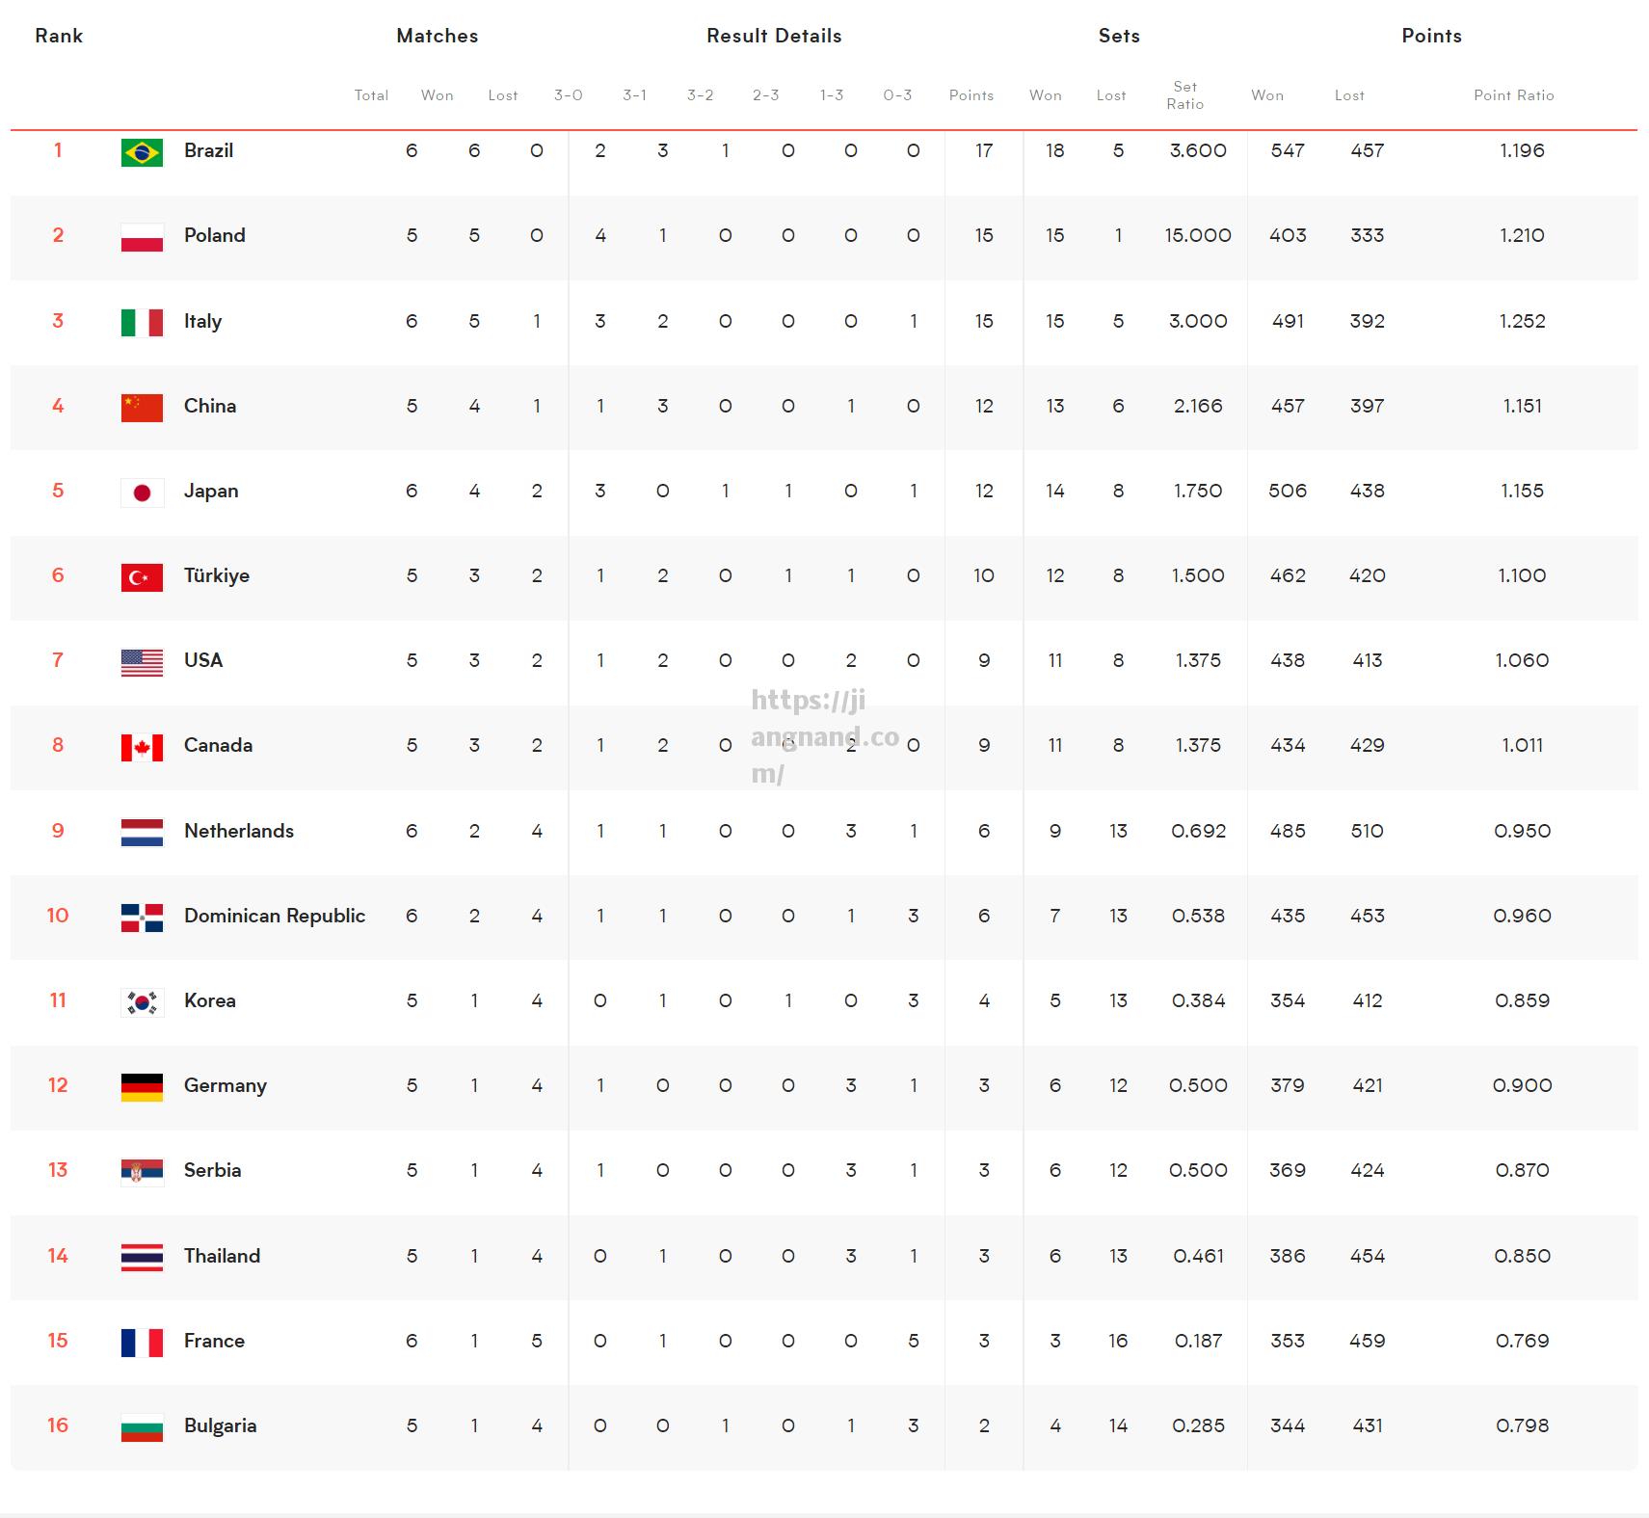1649x1518 pixels.
Task: Click the Poland flag icon
Action: coord(142,237)
